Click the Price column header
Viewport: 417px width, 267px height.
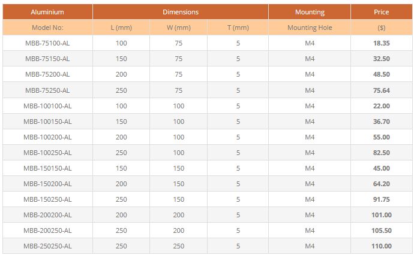381,12
